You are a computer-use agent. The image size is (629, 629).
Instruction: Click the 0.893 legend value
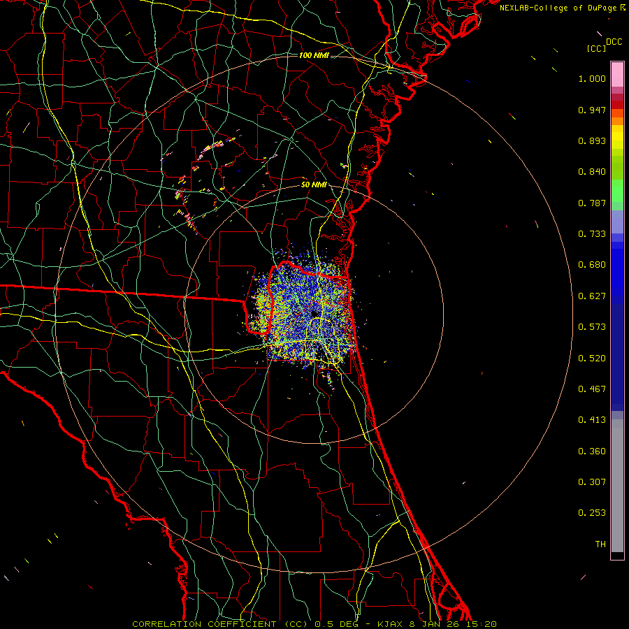pos(592,140)
